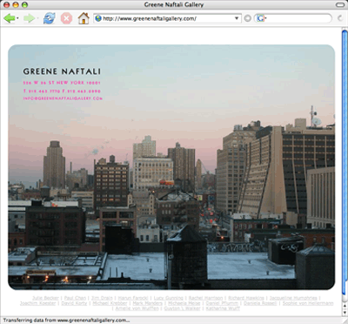The width and height of the screenshot is (348, 324).
Task: Click the URL text greenenaftaligallery.com
Action: [150, 18]
